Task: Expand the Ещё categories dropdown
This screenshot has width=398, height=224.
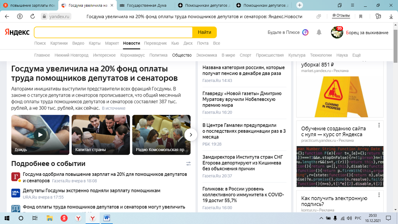Action: coord(357,55)
